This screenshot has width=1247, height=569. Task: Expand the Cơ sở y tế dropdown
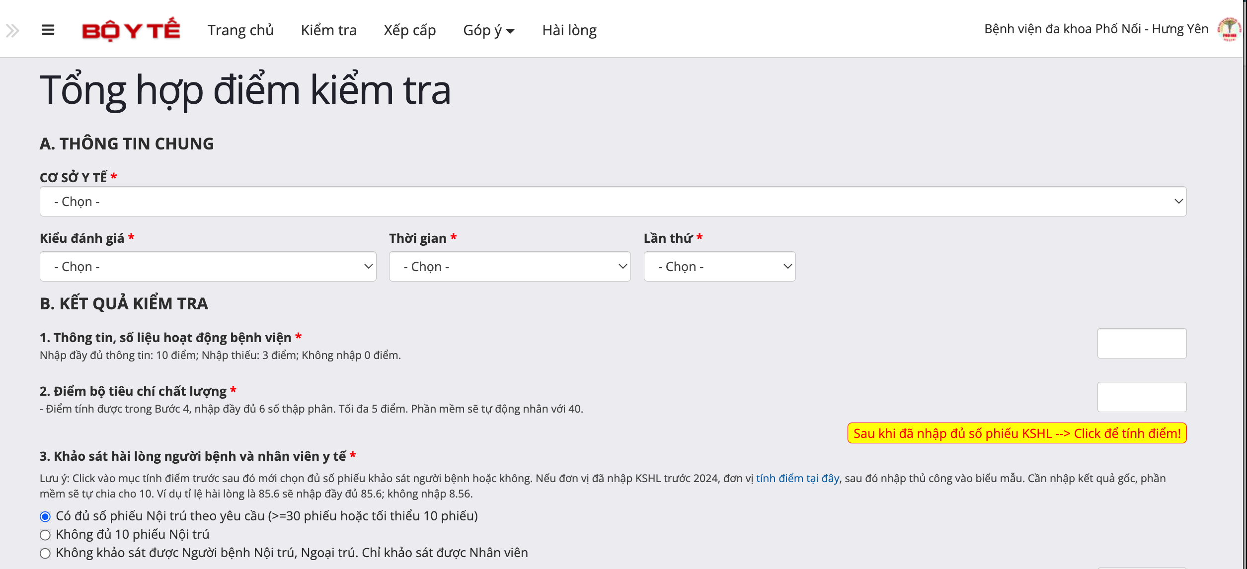pyautogui.click(x=613, y=202)
